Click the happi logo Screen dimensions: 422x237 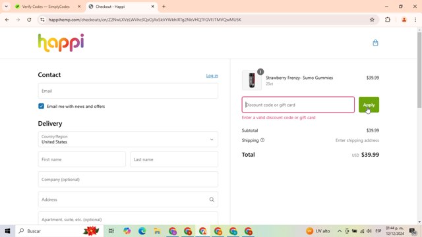click(61, 43)
